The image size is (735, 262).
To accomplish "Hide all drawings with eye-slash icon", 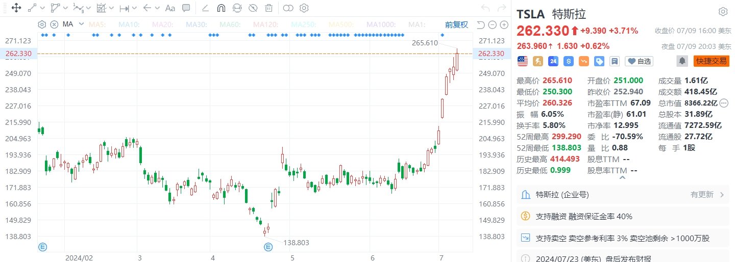I will pyautogui.click(x=253, y=8).
